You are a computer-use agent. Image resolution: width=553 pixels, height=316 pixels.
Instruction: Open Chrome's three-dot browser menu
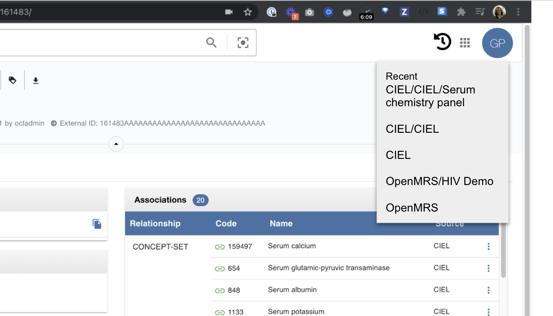517,12
